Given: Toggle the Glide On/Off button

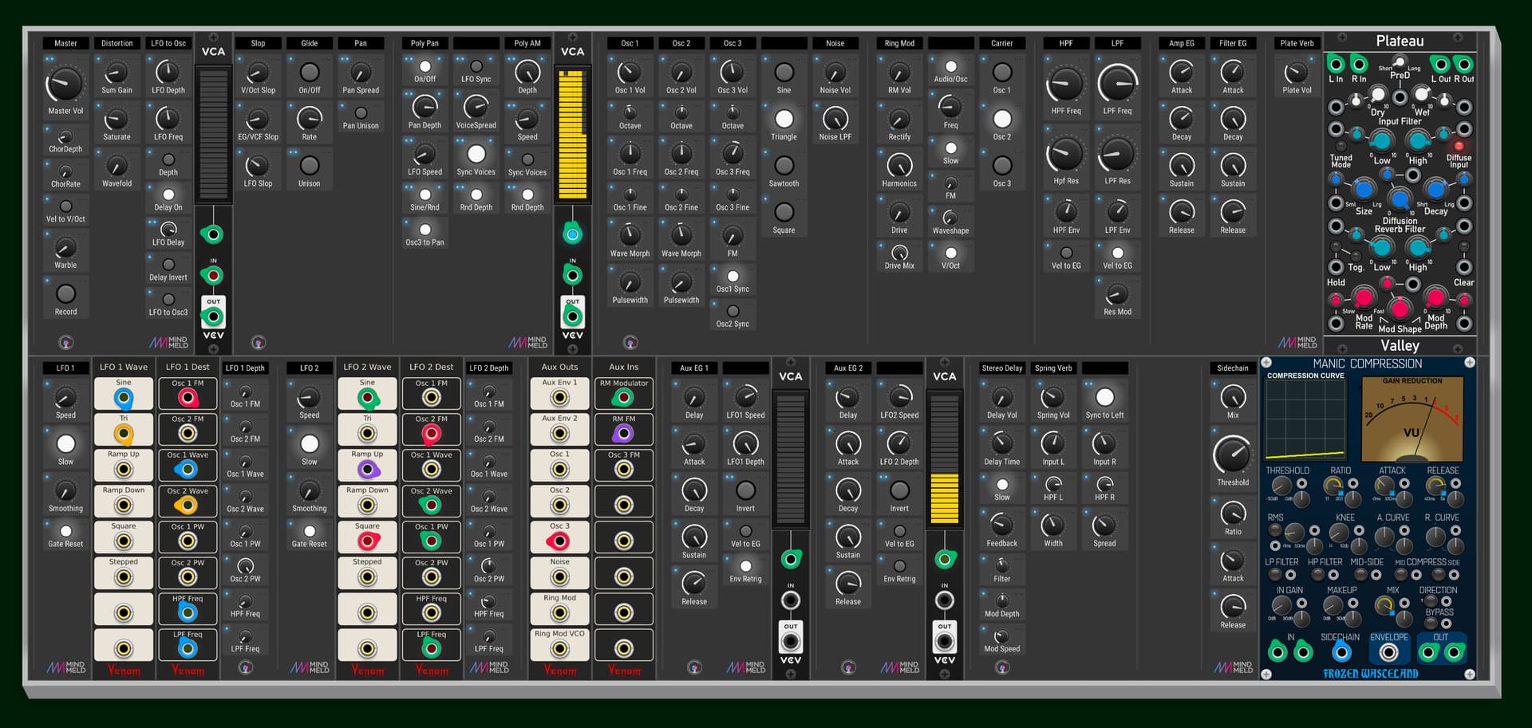Looking at the screenshot, I should tap(309, 73).
